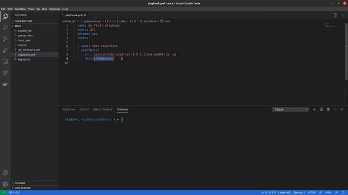This screenshot has width=348, height=195.
Task: Open the Accounts menu icon
Action: (x=5, y=173)
